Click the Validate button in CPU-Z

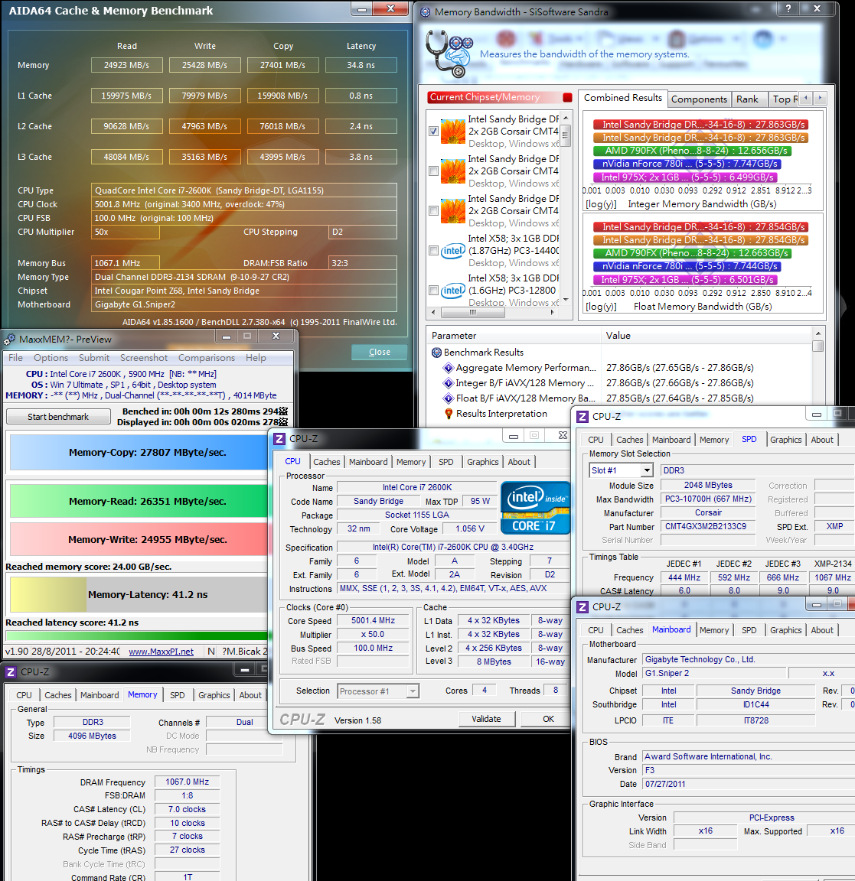pyautogui.click(x=486, y=719)
